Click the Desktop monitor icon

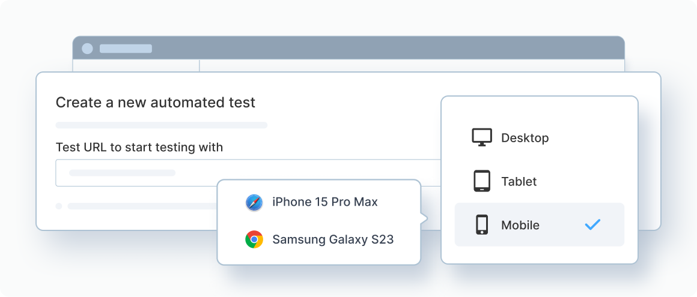tap(482, 137)
